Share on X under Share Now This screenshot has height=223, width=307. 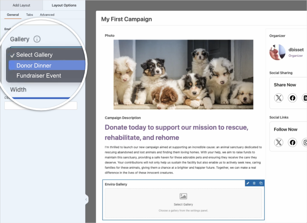pos(279,98)
